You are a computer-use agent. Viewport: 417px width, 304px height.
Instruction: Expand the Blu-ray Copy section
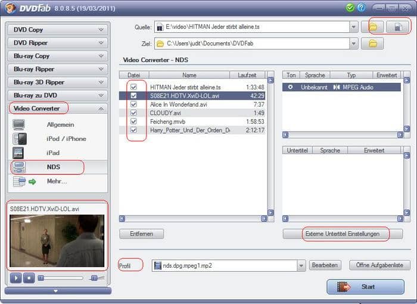tap(58, 56)
